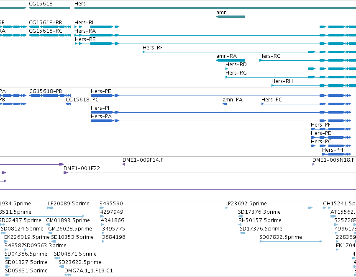Click the CG15618-RC transcript label
The height and width of the screenshot is (277, 356).
pos(46,31)
